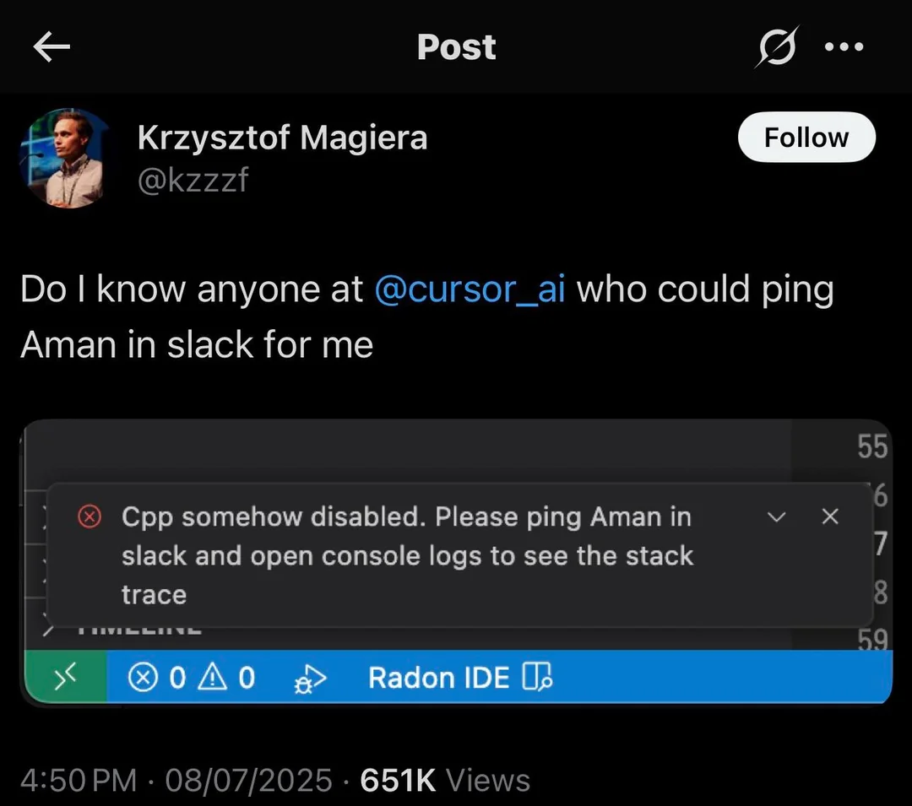Click the 651K Views count
912x806 pixels.
(x=445, y=780)
